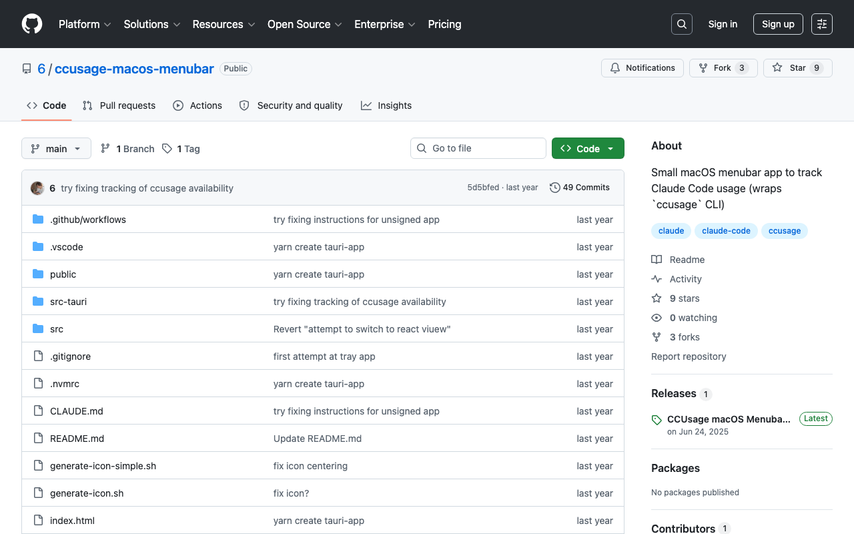Expand the Solutions menu
854x534 pixels.
[x=152, y=24]
